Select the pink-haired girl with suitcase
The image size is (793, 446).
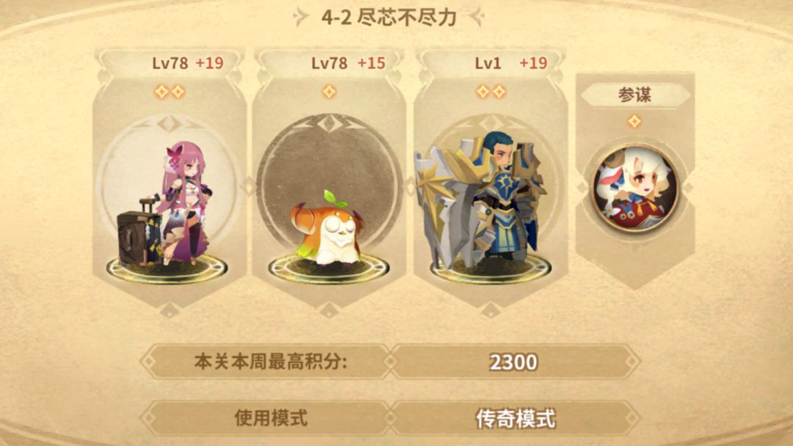[x=166, y=205]
